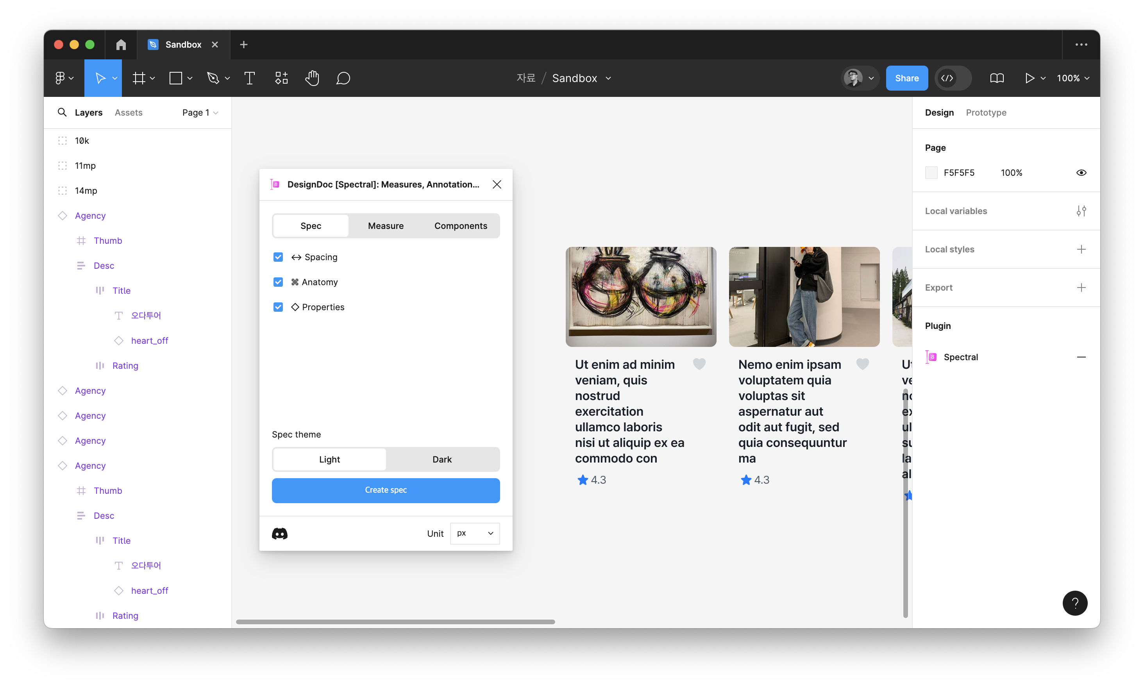The width and height of the screenshot is (1144, 686).
Task: Switch to the Prototype tab
Action: point(985,113)
